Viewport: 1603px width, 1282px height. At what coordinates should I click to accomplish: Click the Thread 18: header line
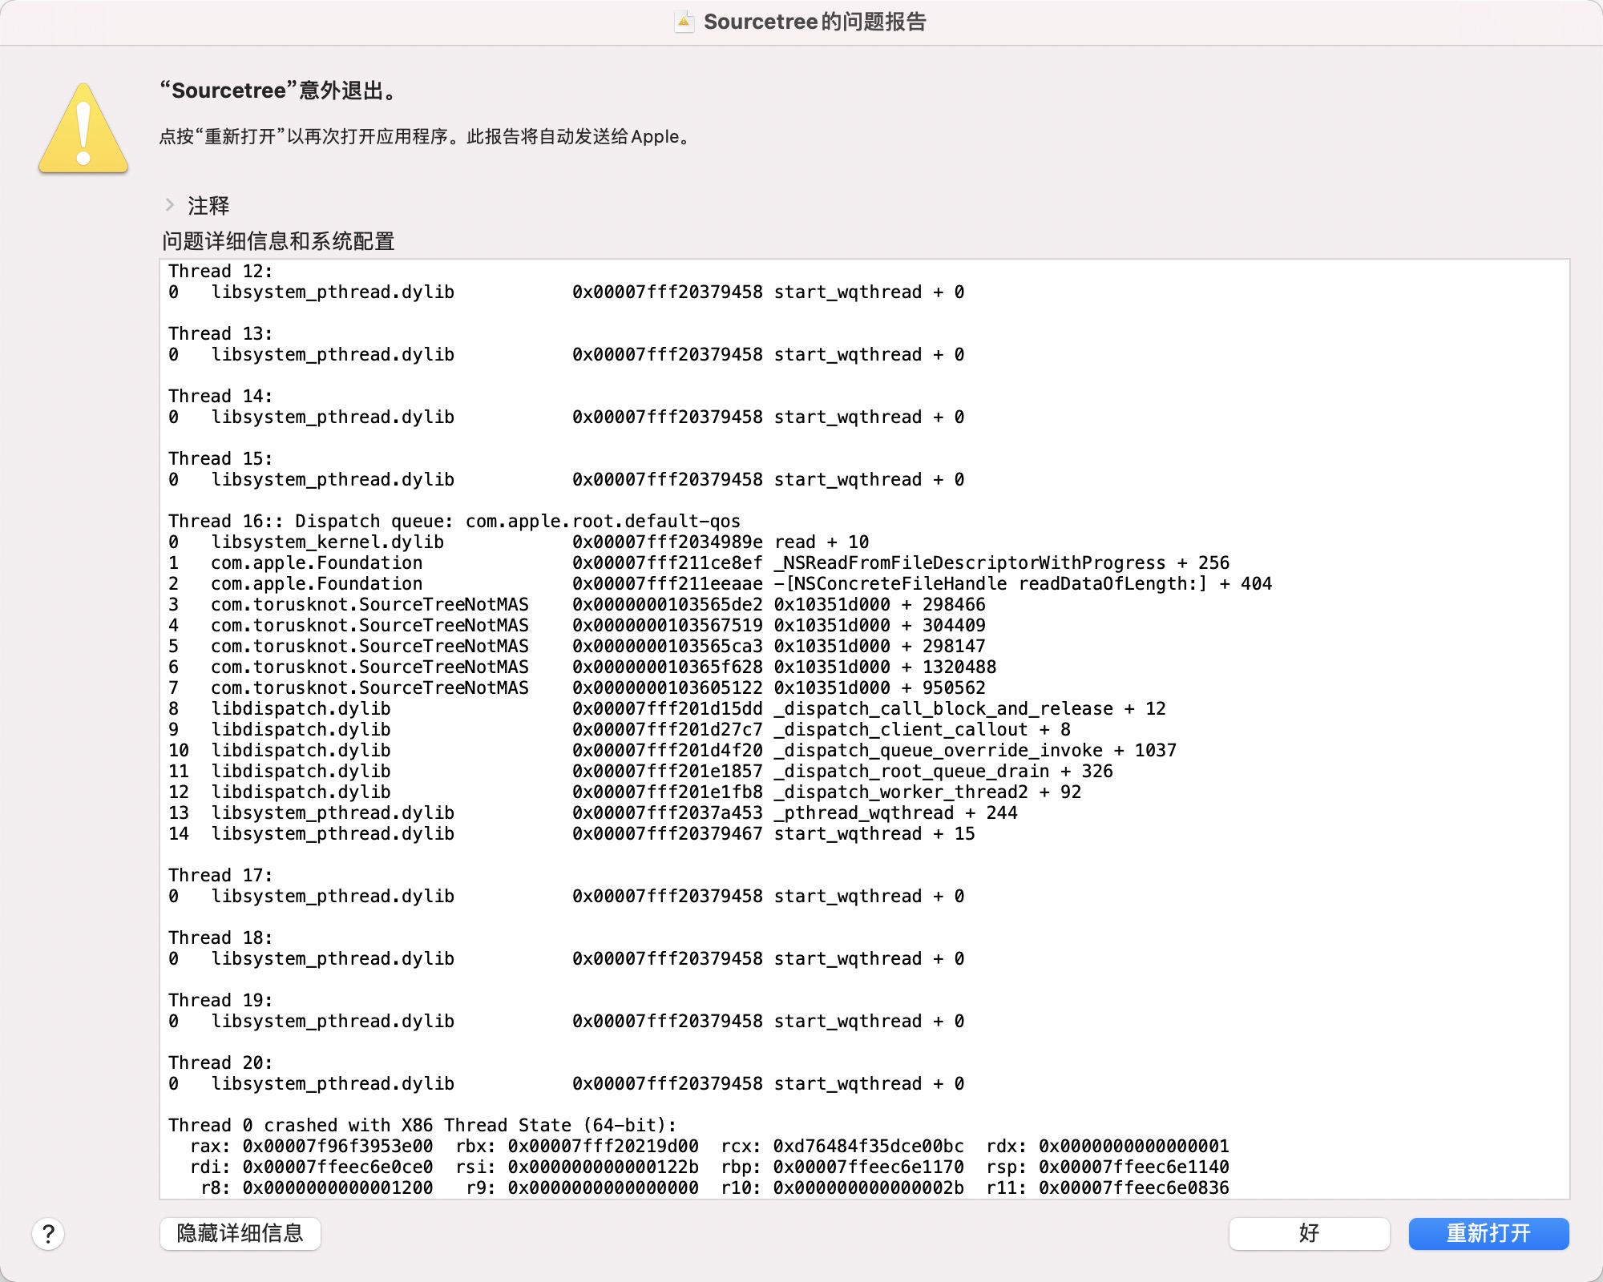(220, 937)
